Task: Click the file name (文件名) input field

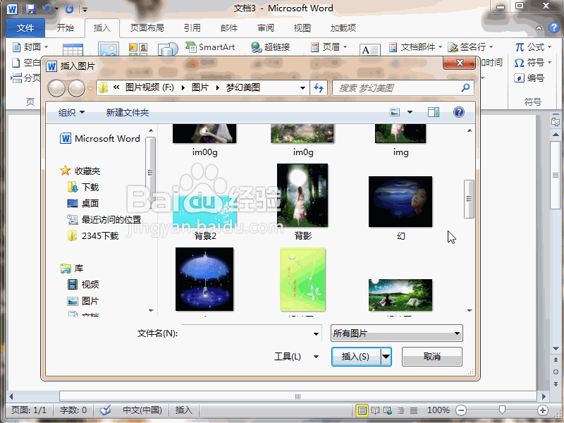Action: (x=246, y=333)
